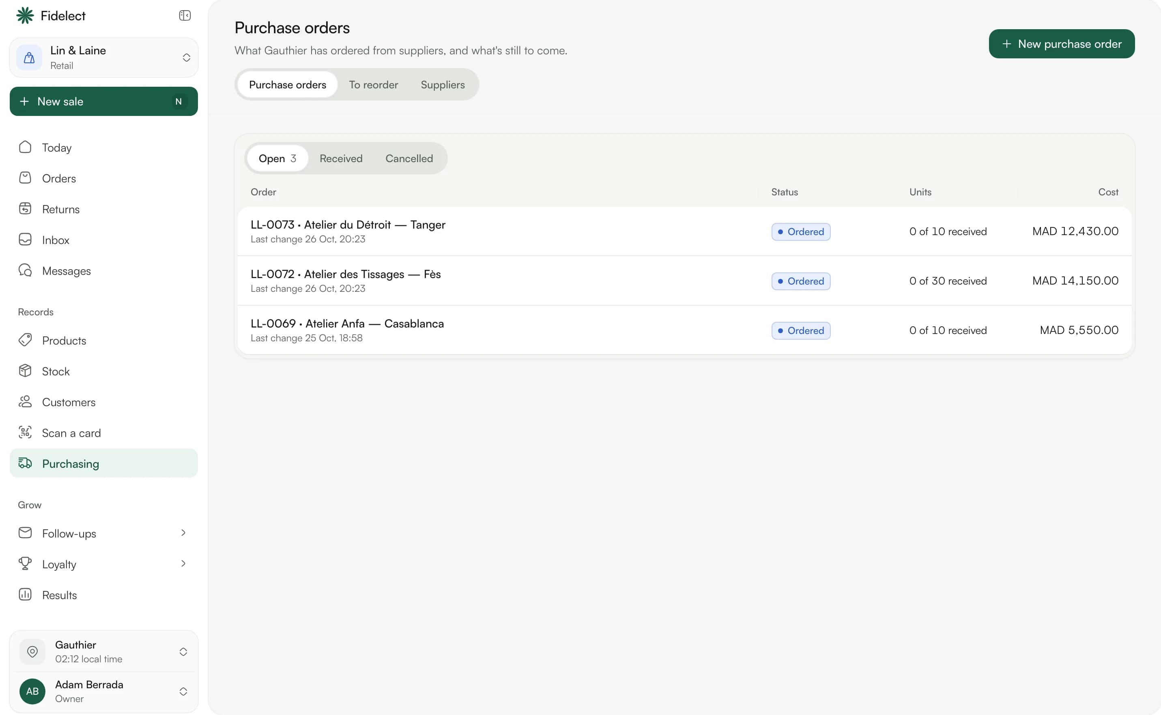
Task: Expand the Follow-ups submenu chevron
Action: pos(183,533)
